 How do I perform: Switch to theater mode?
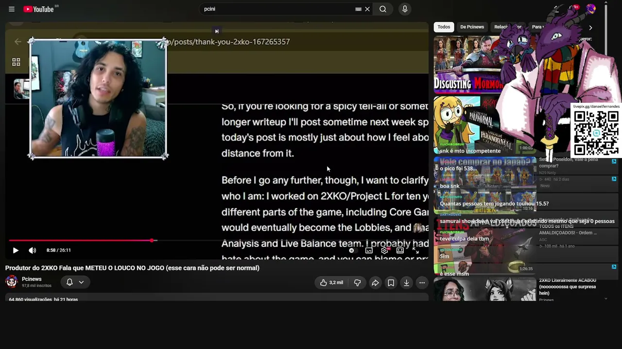400,251
